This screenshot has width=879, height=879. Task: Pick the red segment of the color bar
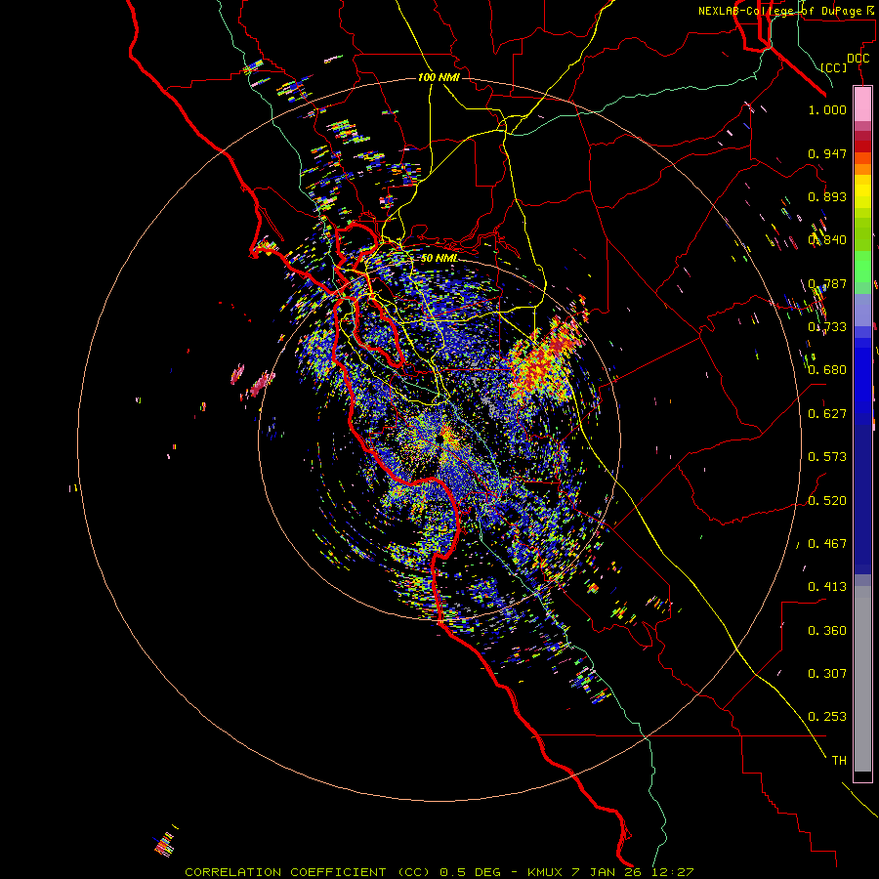(862, 146)
